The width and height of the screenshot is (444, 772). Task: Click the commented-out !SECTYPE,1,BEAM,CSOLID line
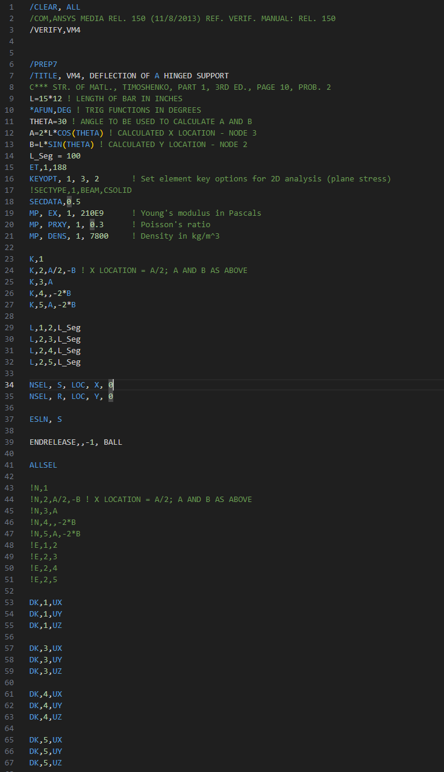81,190
